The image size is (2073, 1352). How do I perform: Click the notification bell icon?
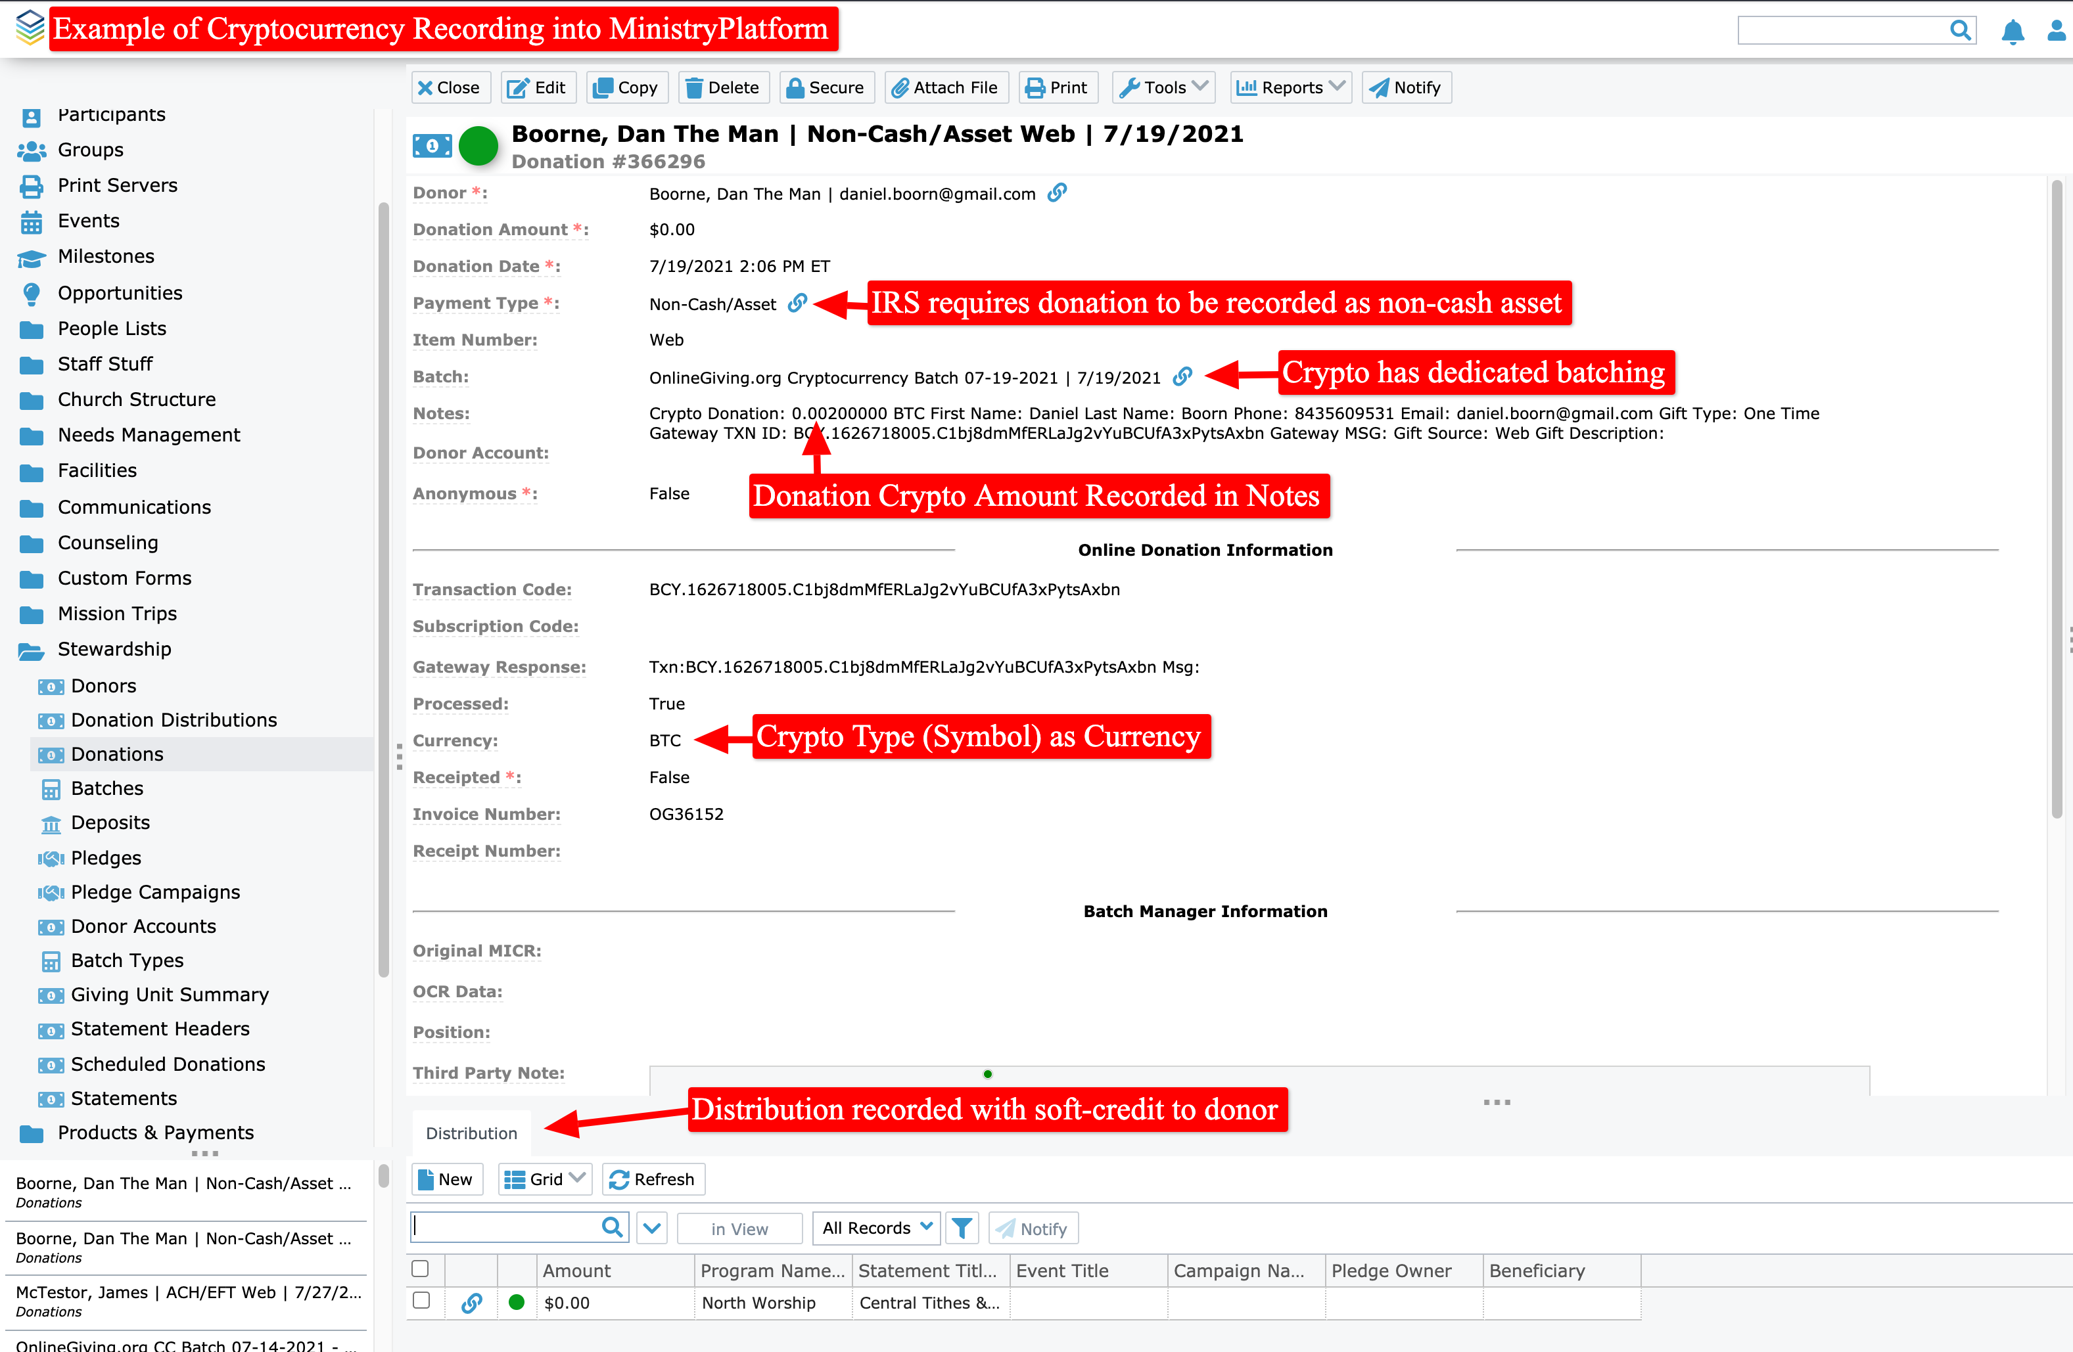click(x=2012, y=32)
